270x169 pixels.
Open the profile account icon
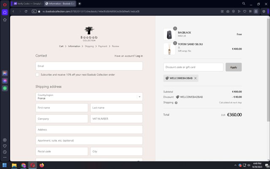point(256,11)
